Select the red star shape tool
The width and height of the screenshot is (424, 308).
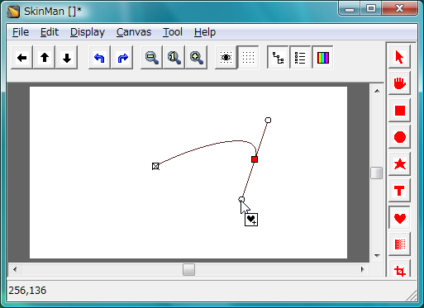(x=399, y=163)
